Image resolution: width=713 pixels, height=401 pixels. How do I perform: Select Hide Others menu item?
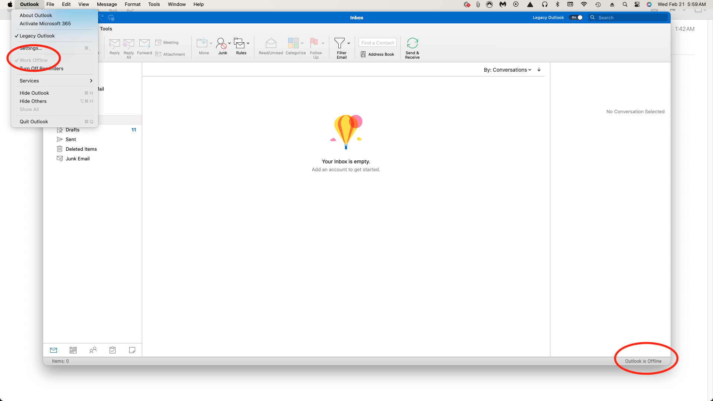coord(55,101)
